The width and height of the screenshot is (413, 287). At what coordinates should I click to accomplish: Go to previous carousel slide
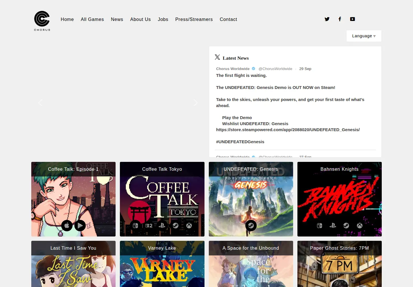tap(40, 103)
